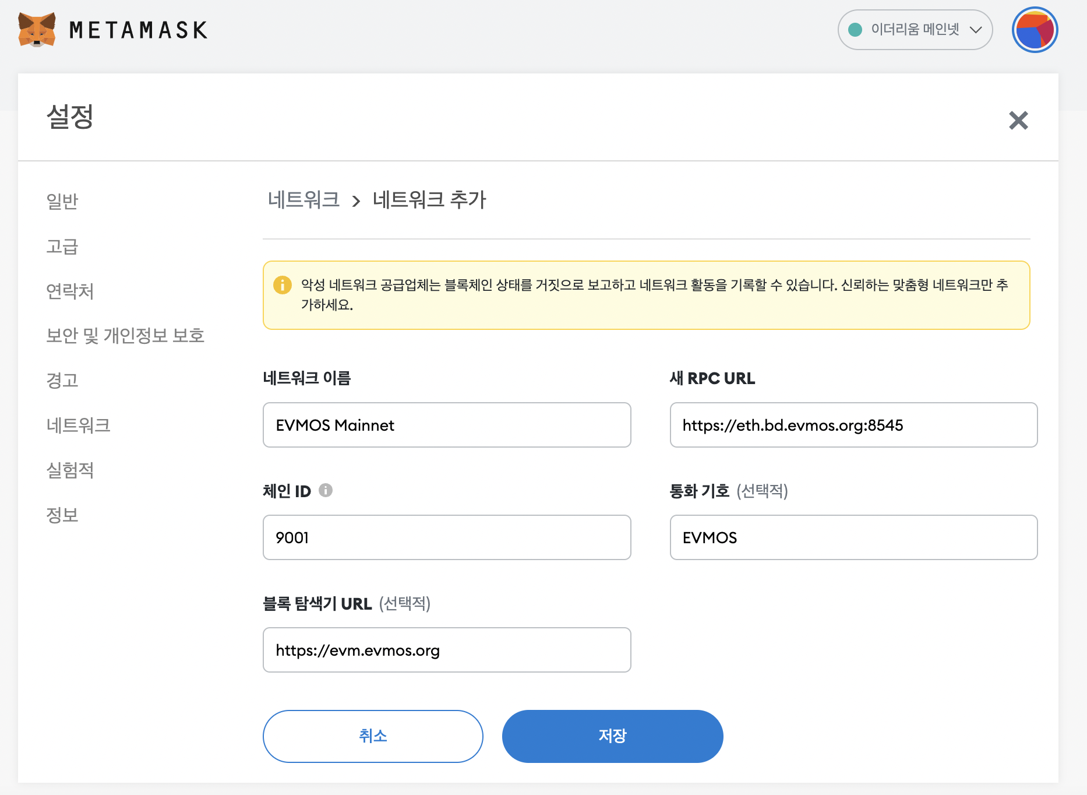Open the 경고 settings tab
Screen dimensions: 1087x795
click(x=62, y=381)
